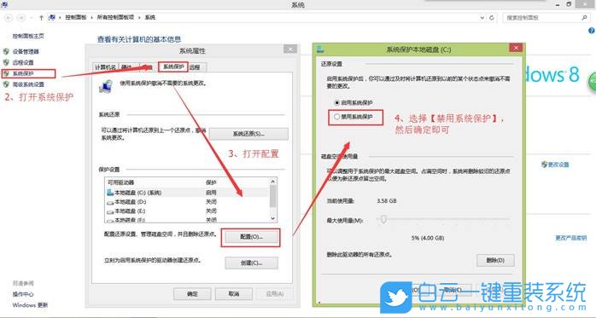Click the drive icon for 本地磁盘 (D:)
596x318 pixels.
point(110,202)
